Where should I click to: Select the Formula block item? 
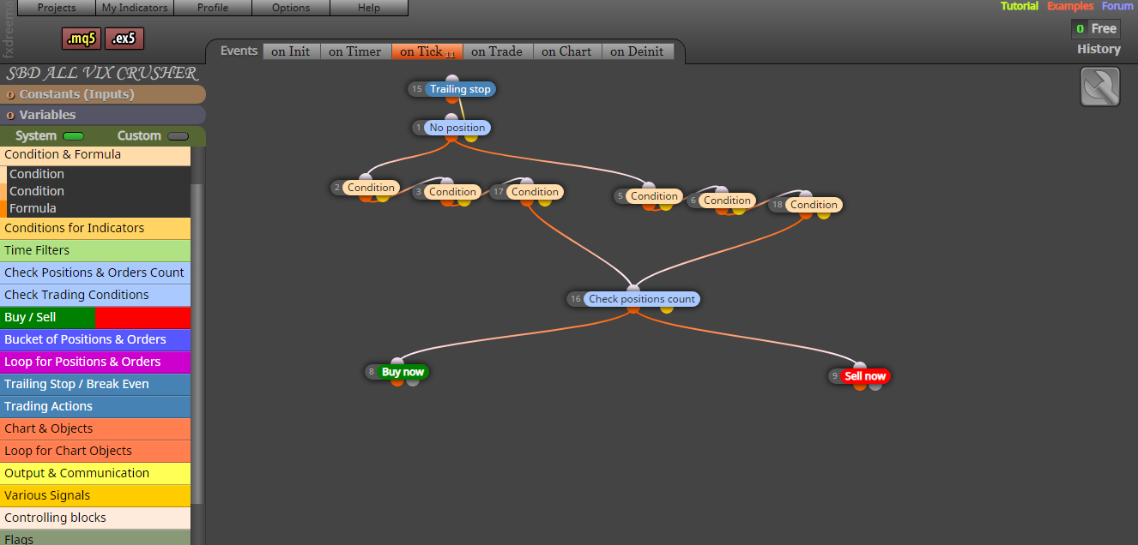pyautogui.click(x=98, y=208)
